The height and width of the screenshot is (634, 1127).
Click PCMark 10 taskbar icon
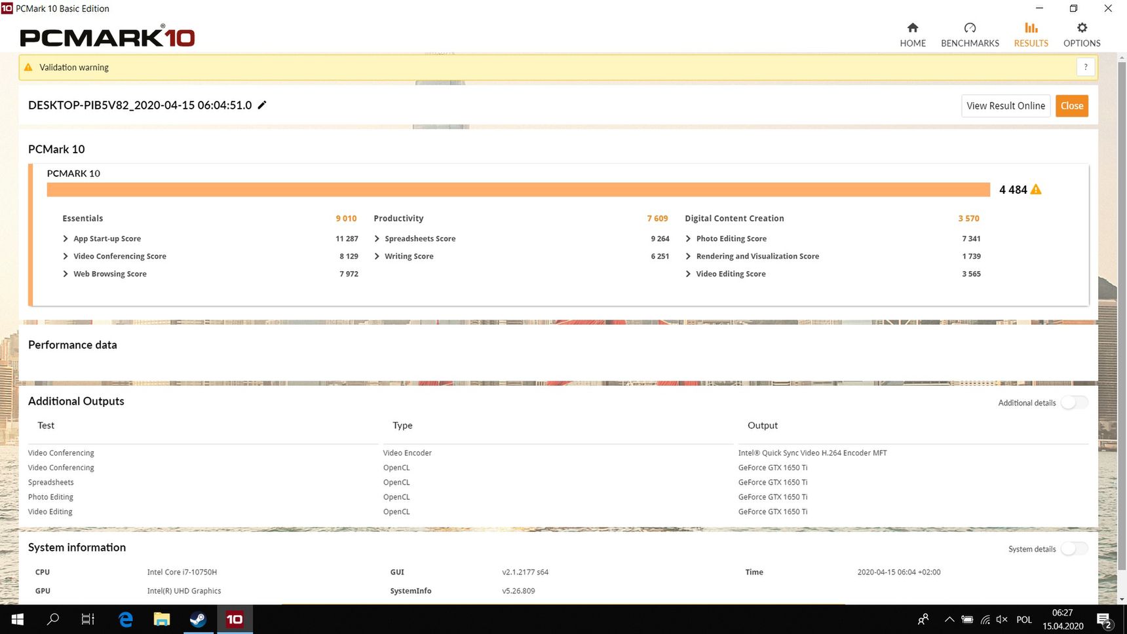coord(235,619)
